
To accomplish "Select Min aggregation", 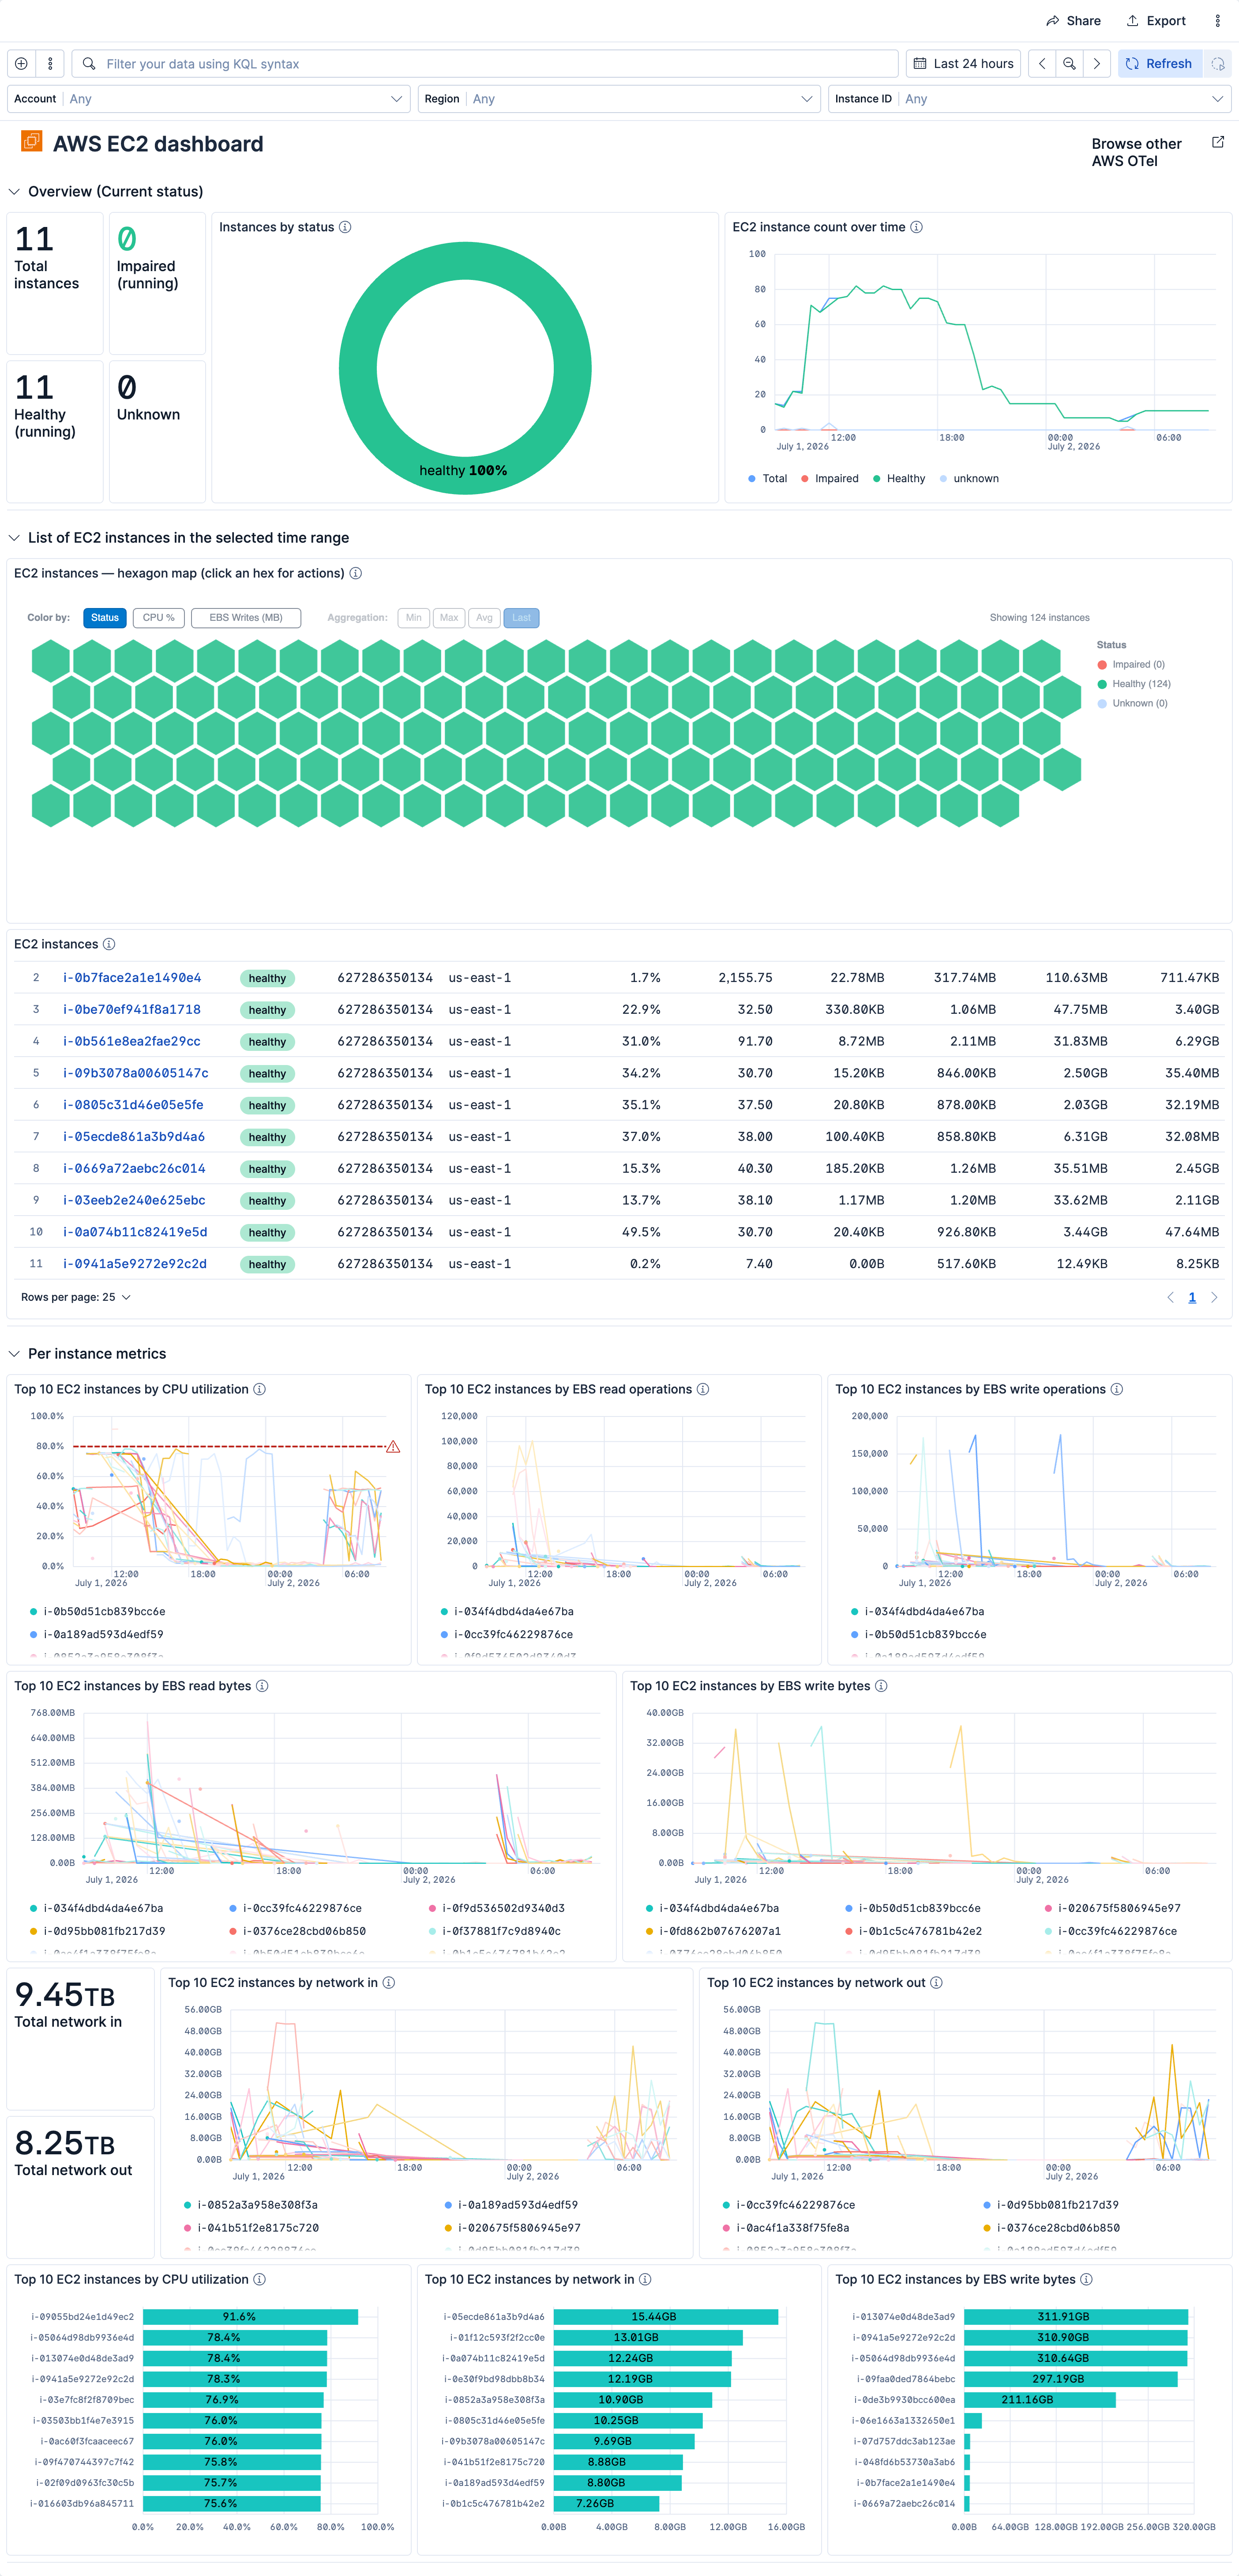I will [x=414, y=618].
